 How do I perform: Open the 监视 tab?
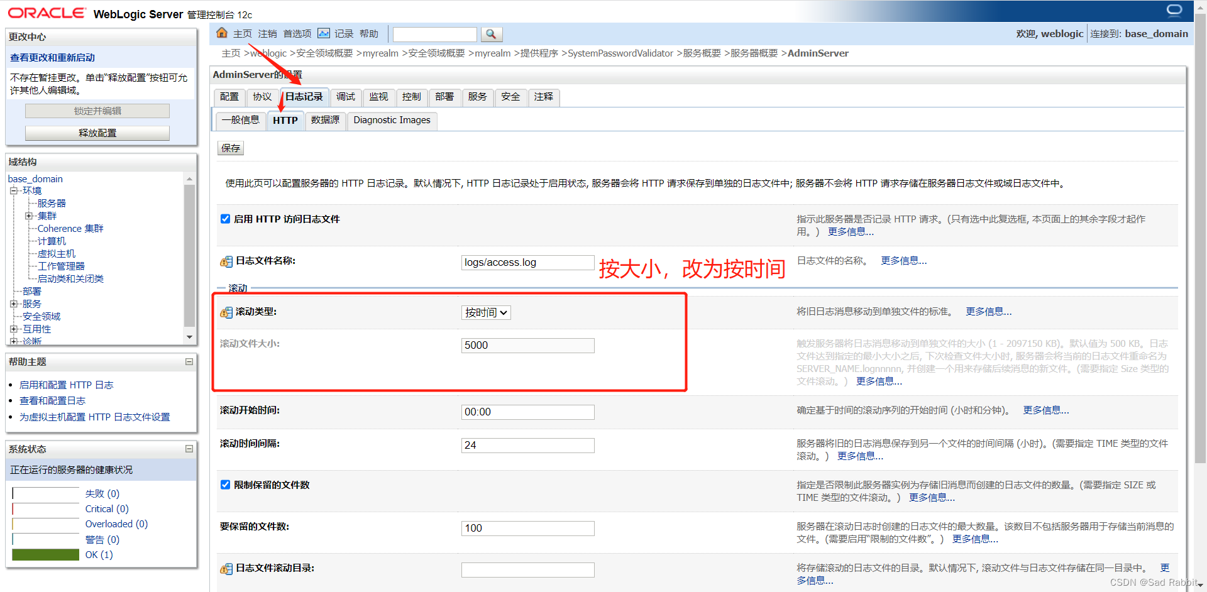click(378, 97)
